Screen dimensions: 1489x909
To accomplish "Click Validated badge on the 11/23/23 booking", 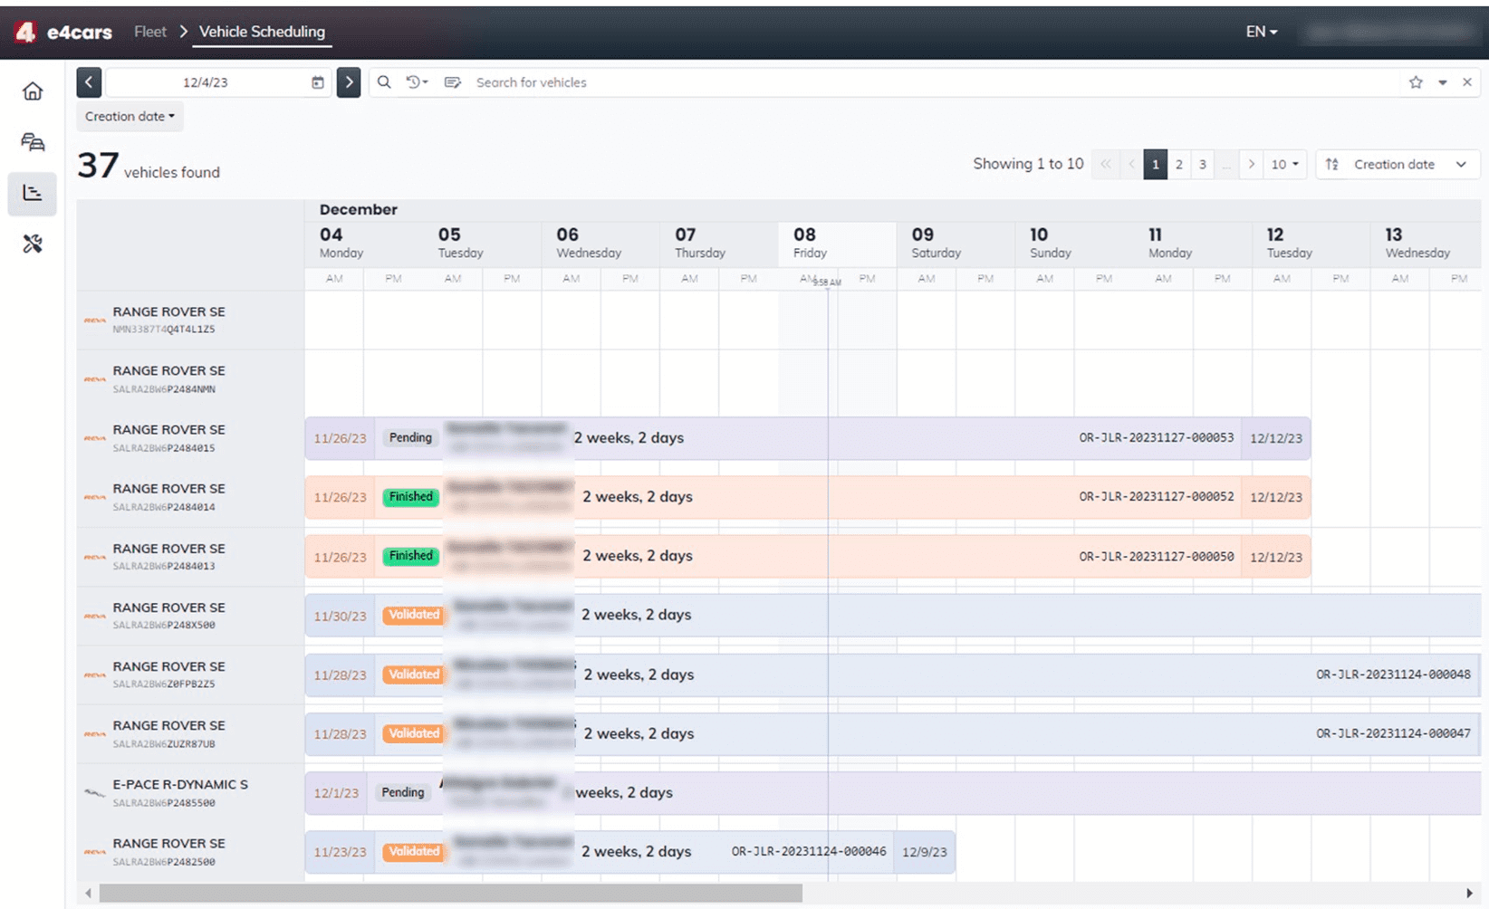I will point(414,852).
